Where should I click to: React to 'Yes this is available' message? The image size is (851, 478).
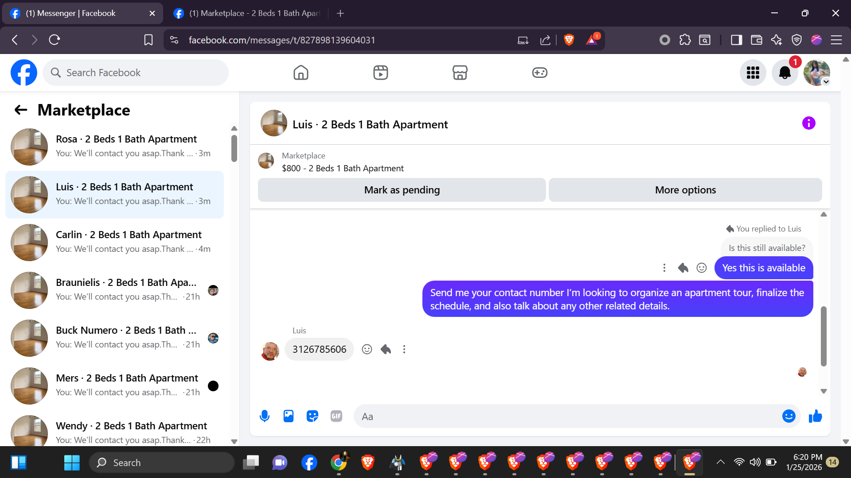pyautogui.click(x=702, y=268)
